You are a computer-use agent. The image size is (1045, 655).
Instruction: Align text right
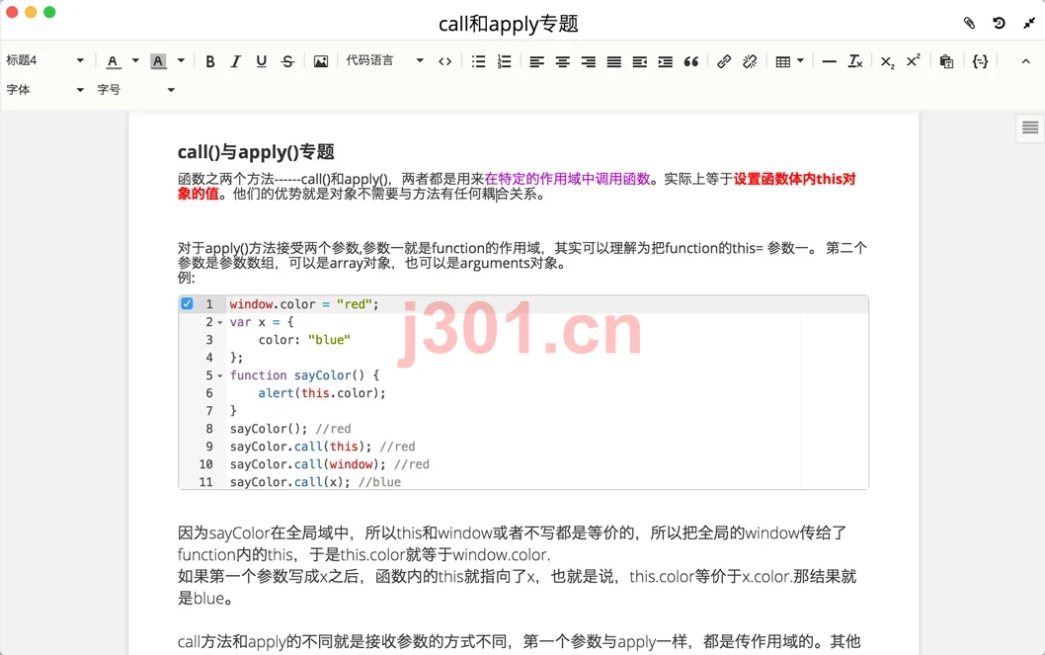tap(588, 61)
